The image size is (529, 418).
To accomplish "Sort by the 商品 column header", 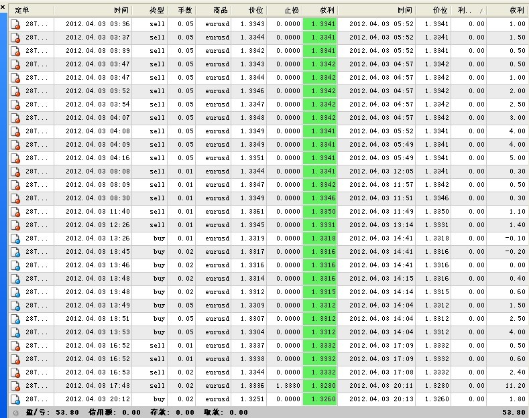I will click(x=214, y=11).
